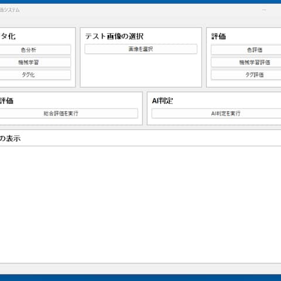Click the テスト画像の選択 panel heading

(114, 36)
